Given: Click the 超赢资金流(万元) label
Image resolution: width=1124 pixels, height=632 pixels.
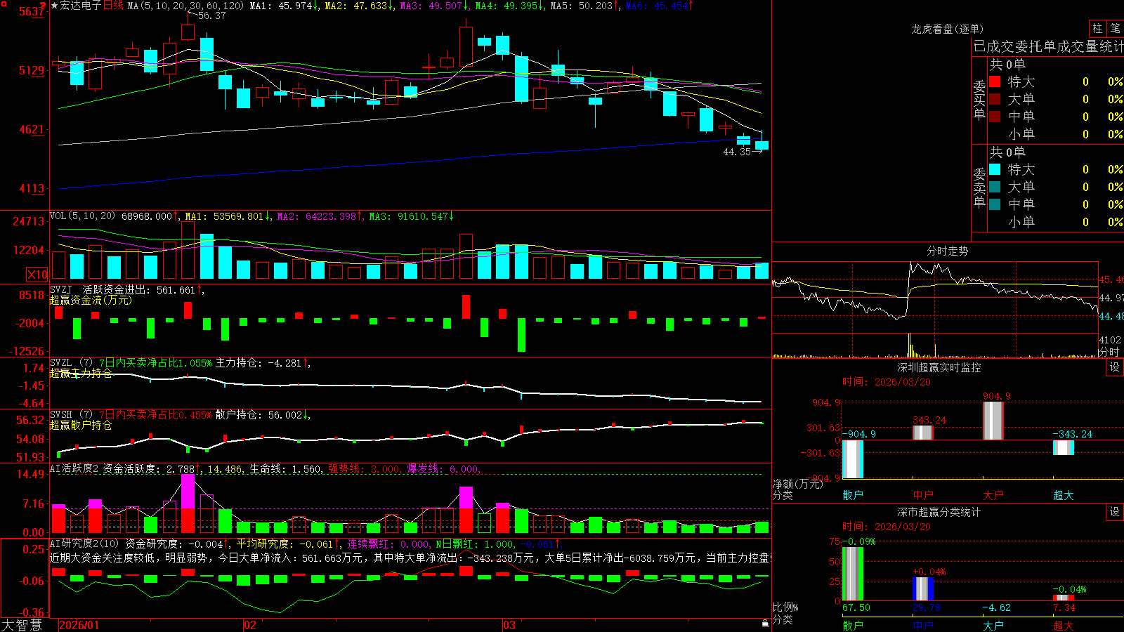Looking at the screenshot, I should click(91, 300).
